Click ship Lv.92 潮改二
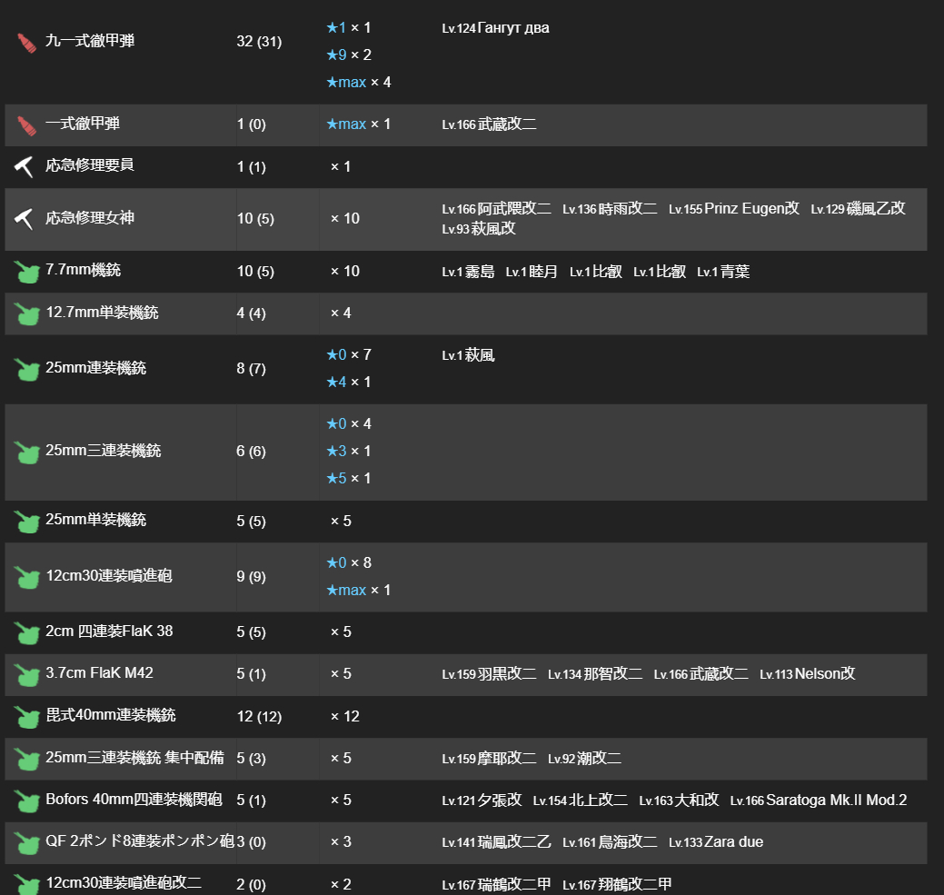Image resolution: width=944 pixels, height=895 pixels. (584, 759)
